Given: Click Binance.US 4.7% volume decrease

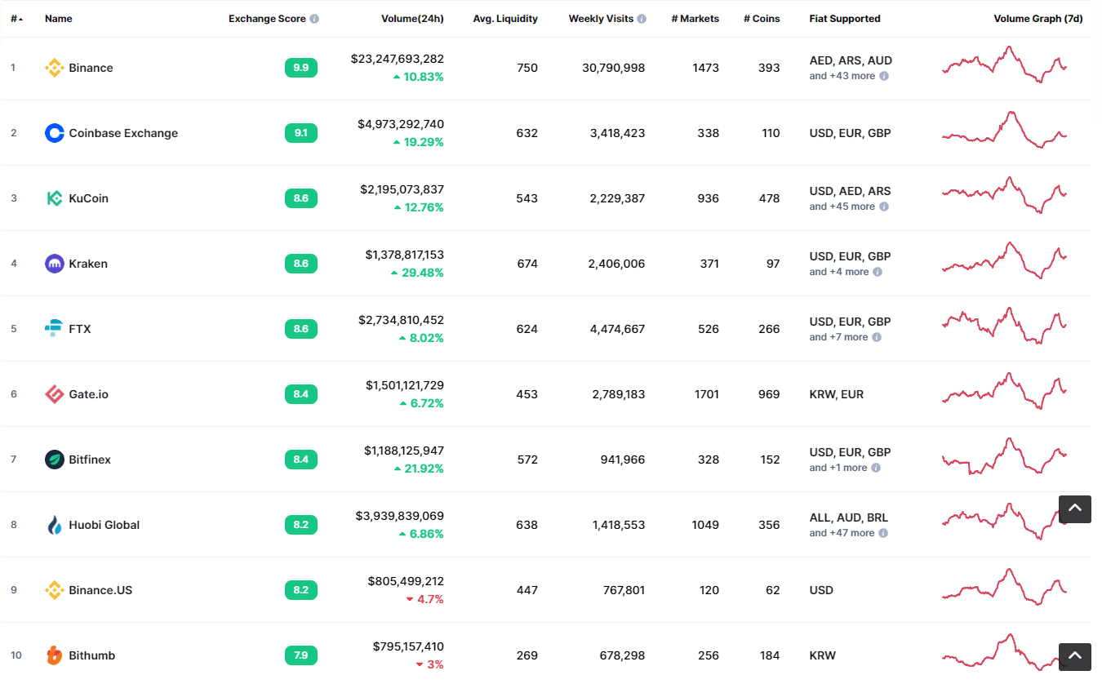Looking at the screenshot, I should pyautogui.click(x=424, y=599).
